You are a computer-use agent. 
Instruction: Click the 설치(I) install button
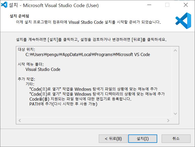[x=143, y=139]
